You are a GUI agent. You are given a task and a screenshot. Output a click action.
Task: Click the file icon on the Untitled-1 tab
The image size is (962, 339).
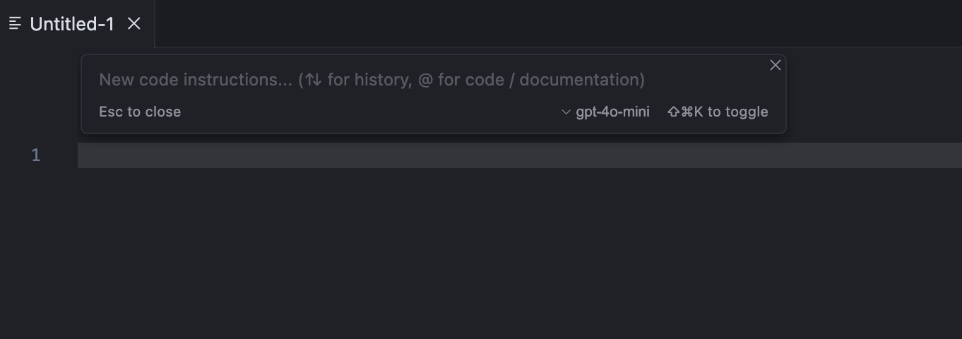(x=15, y=24)
